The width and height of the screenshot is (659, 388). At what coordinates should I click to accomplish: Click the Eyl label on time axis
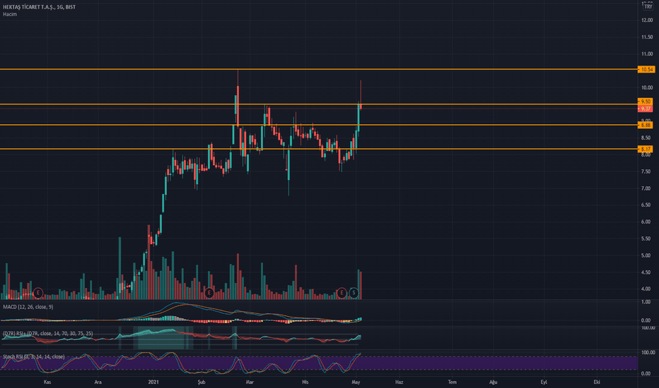click(x=544, y=382)
